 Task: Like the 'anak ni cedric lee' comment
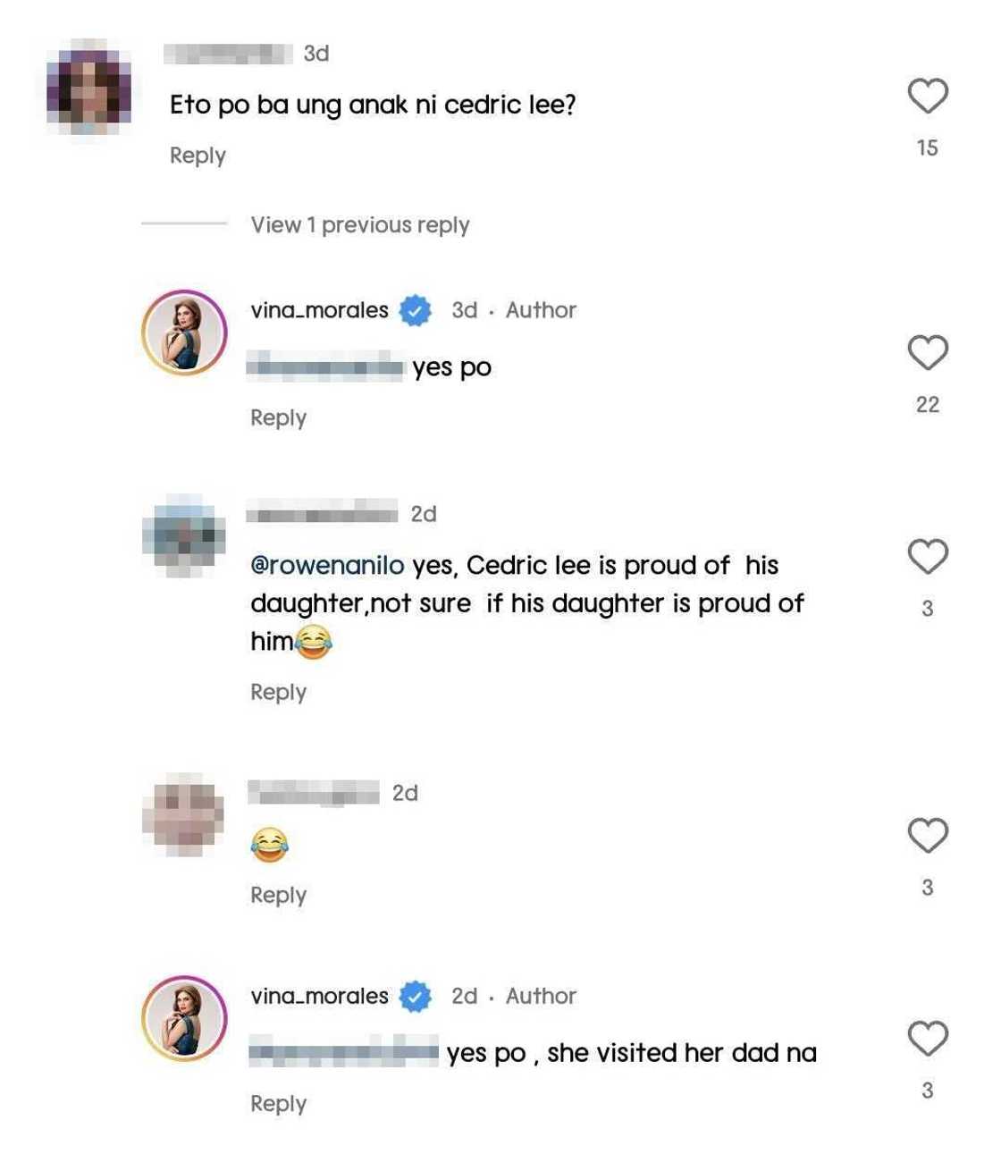tap(927, 97)
